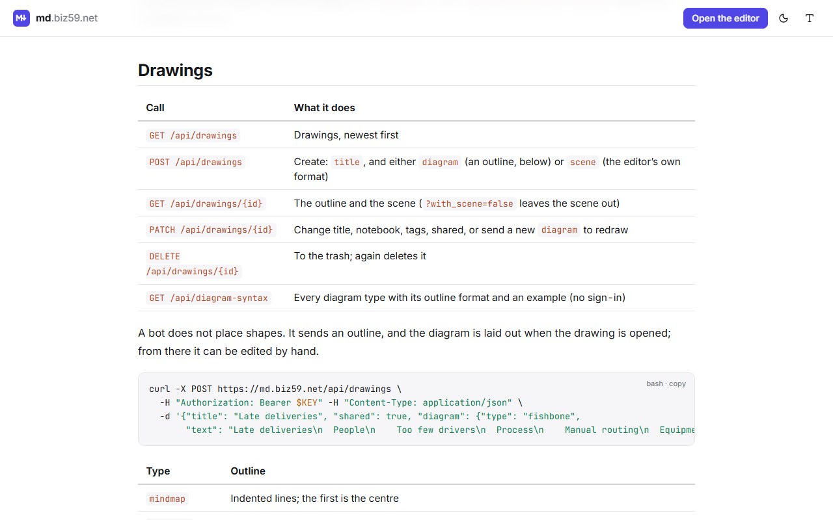Click the 'Type' column header
Viewport: 833px width, 520px height.
(x=159, y=471)
